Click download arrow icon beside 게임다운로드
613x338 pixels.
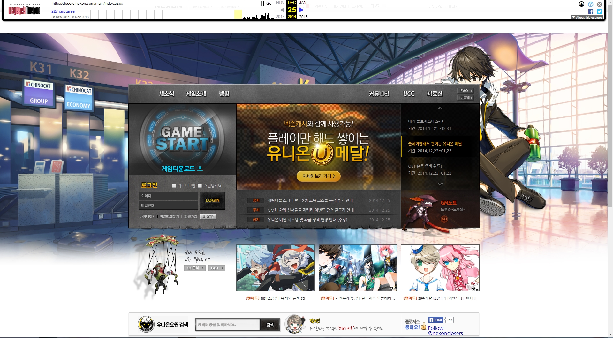(x=200, y=168)
